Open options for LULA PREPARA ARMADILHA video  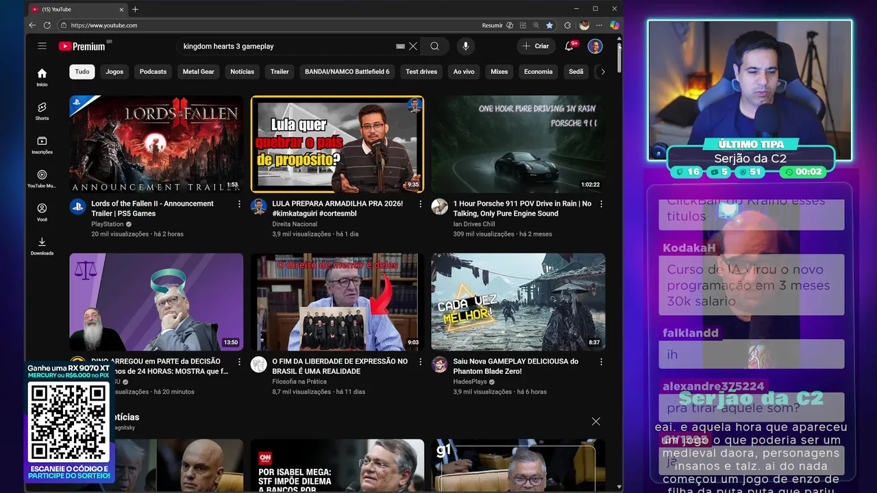pyautogui.click(x=421, y=204)
